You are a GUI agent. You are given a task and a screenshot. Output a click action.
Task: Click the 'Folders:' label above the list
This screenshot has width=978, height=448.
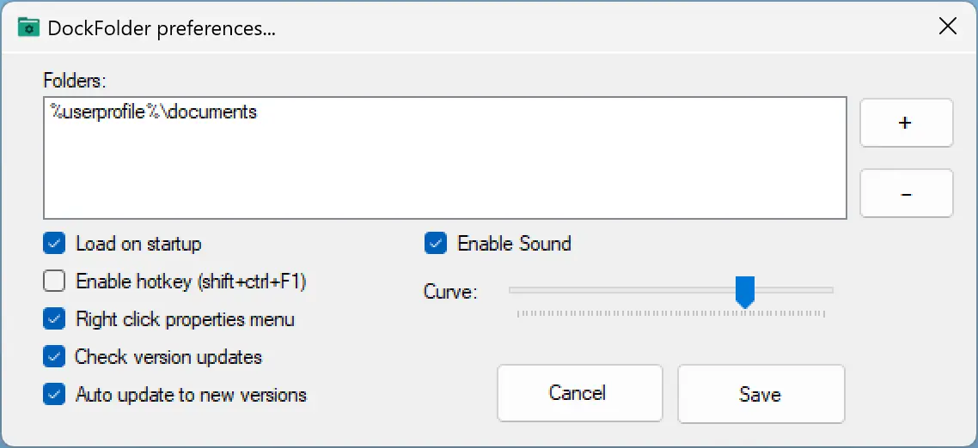[x=76, y=80]
